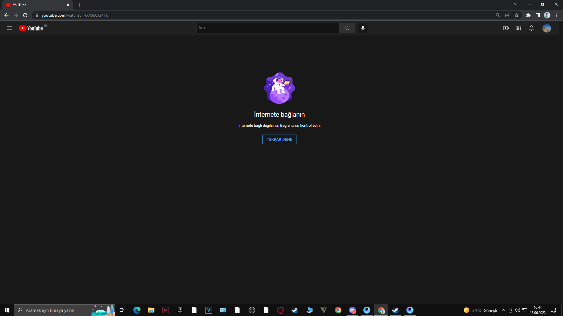This screenshot has height=316, width=563.
Task: Select the YouTube browser tab
Action: click(35, 5)
